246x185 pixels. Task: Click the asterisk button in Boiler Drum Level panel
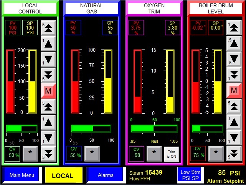coord(216,152)
